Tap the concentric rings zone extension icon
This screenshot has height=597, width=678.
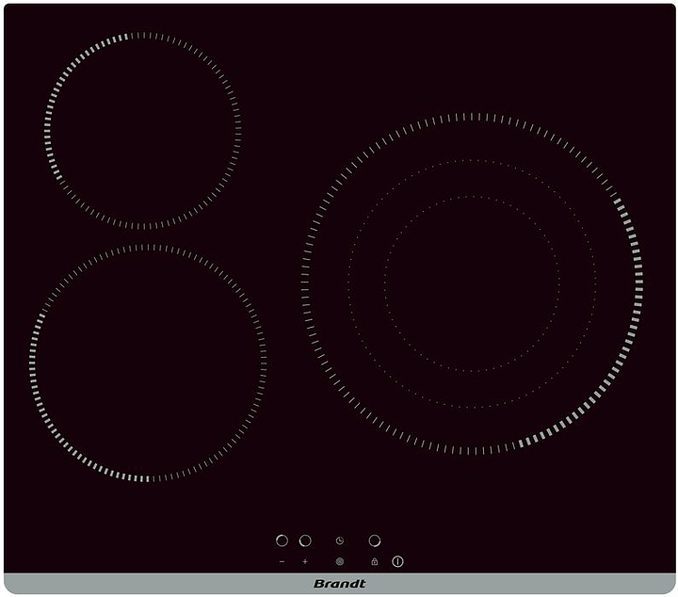339,561
